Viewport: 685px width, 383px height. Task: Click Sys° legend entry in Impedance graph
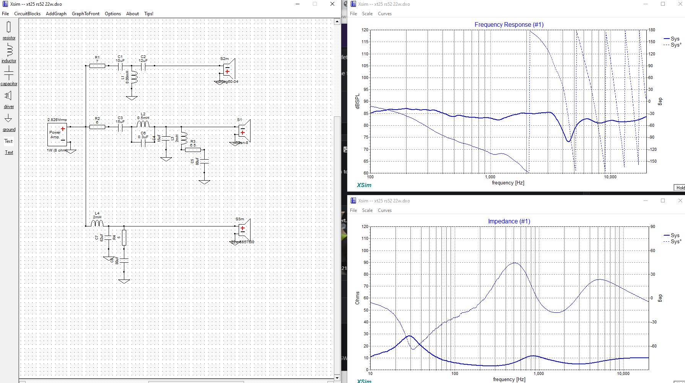pos(672,241)
